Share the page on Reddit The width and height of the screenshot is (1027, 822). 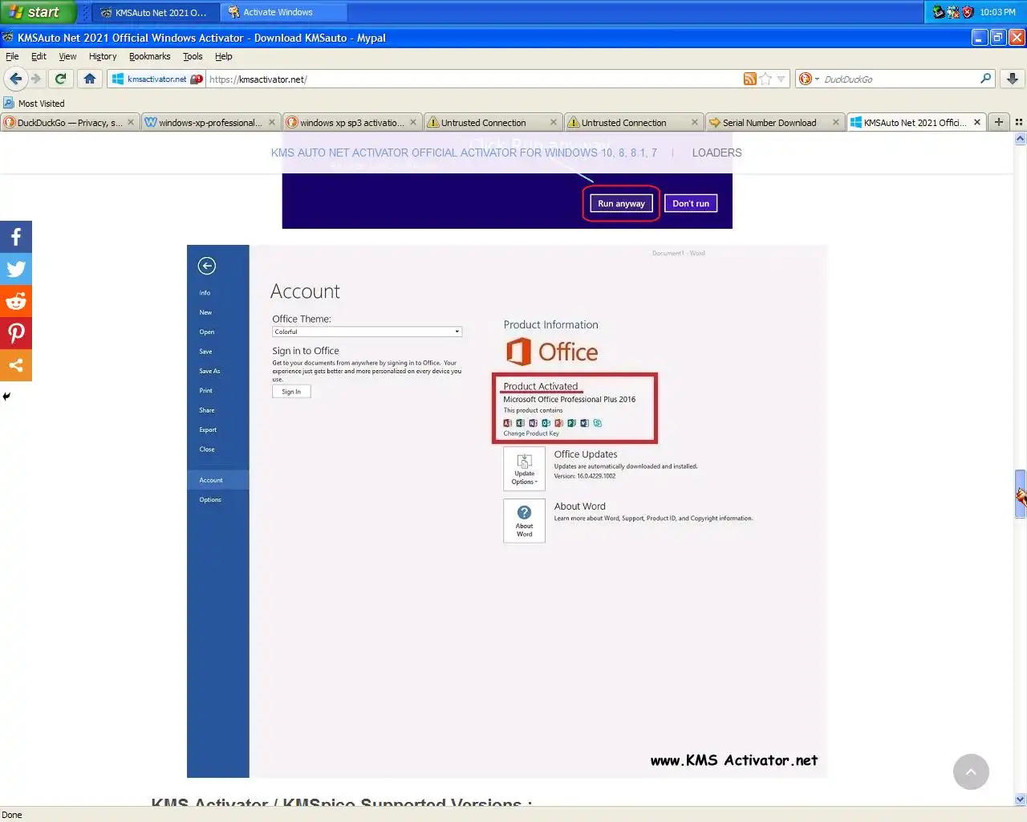[x=16, y=301]
